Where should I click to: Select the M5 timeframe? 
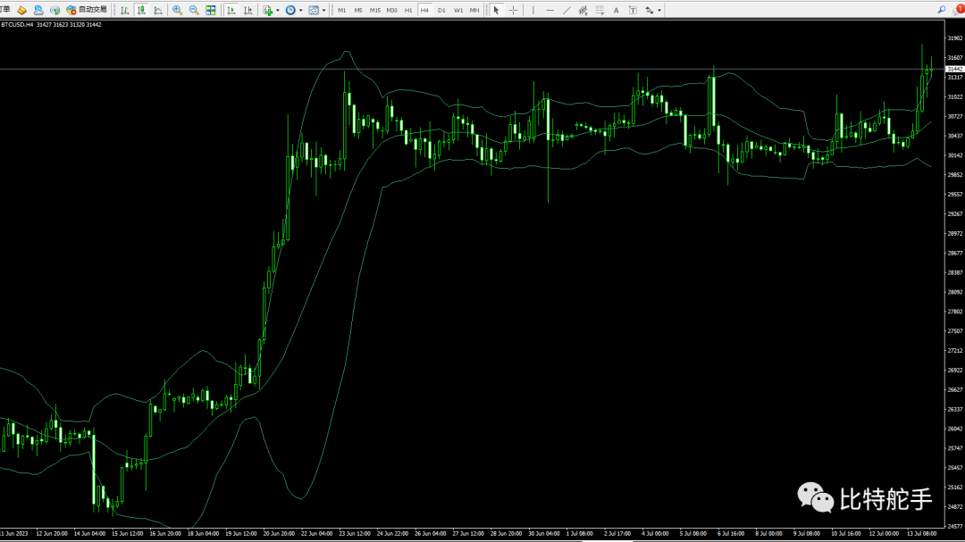point(358,11)
